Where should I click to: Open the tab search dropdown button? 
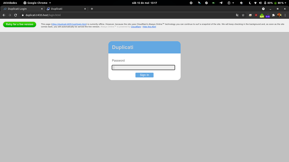263,9
